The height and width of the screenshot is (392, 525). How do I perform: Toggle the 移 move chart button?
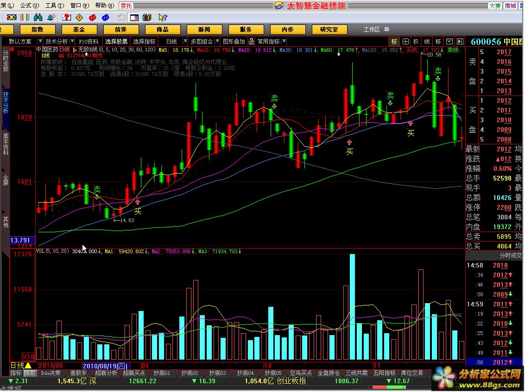[438, 42]
